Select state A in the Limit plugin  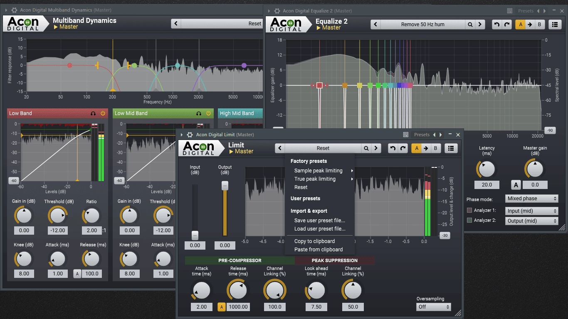click(x=416, y=148)
